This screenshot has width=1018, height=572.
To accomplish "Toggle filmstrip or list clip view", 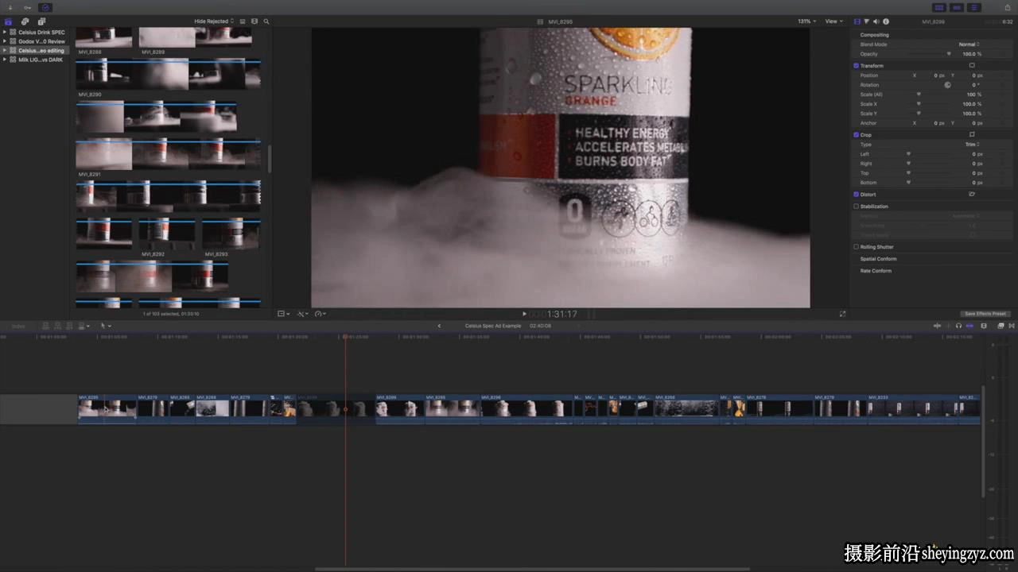I will coord(243,21).
